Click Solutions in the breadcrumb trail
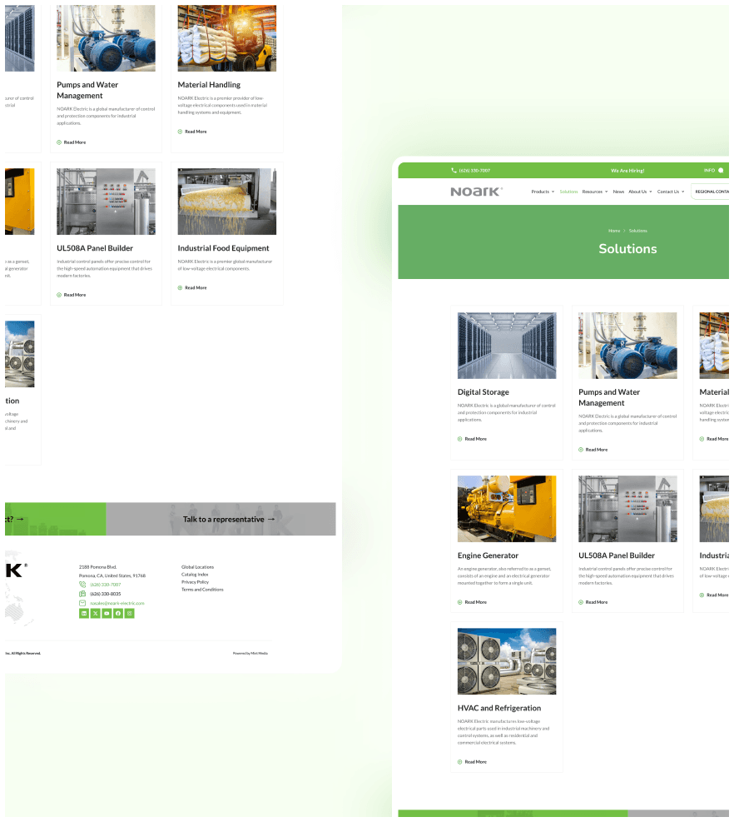734x822 pixels. (638, 231)
